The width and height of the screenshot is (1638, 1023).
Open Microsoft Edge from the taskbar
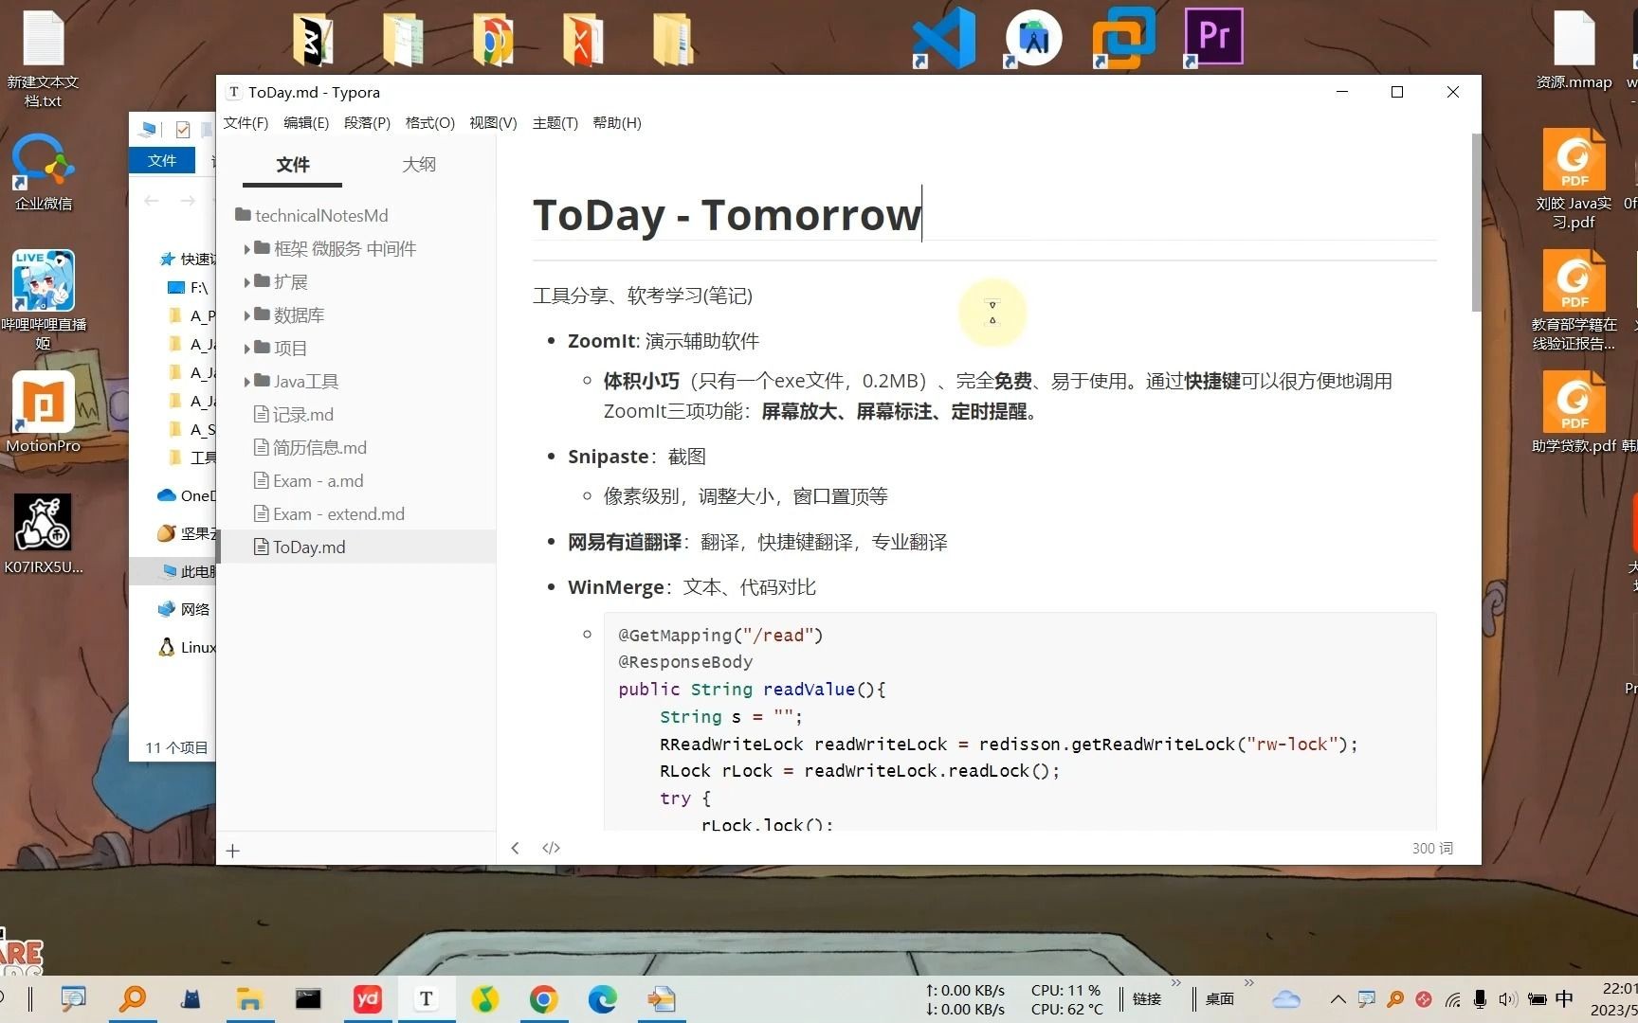click(602, 998)
